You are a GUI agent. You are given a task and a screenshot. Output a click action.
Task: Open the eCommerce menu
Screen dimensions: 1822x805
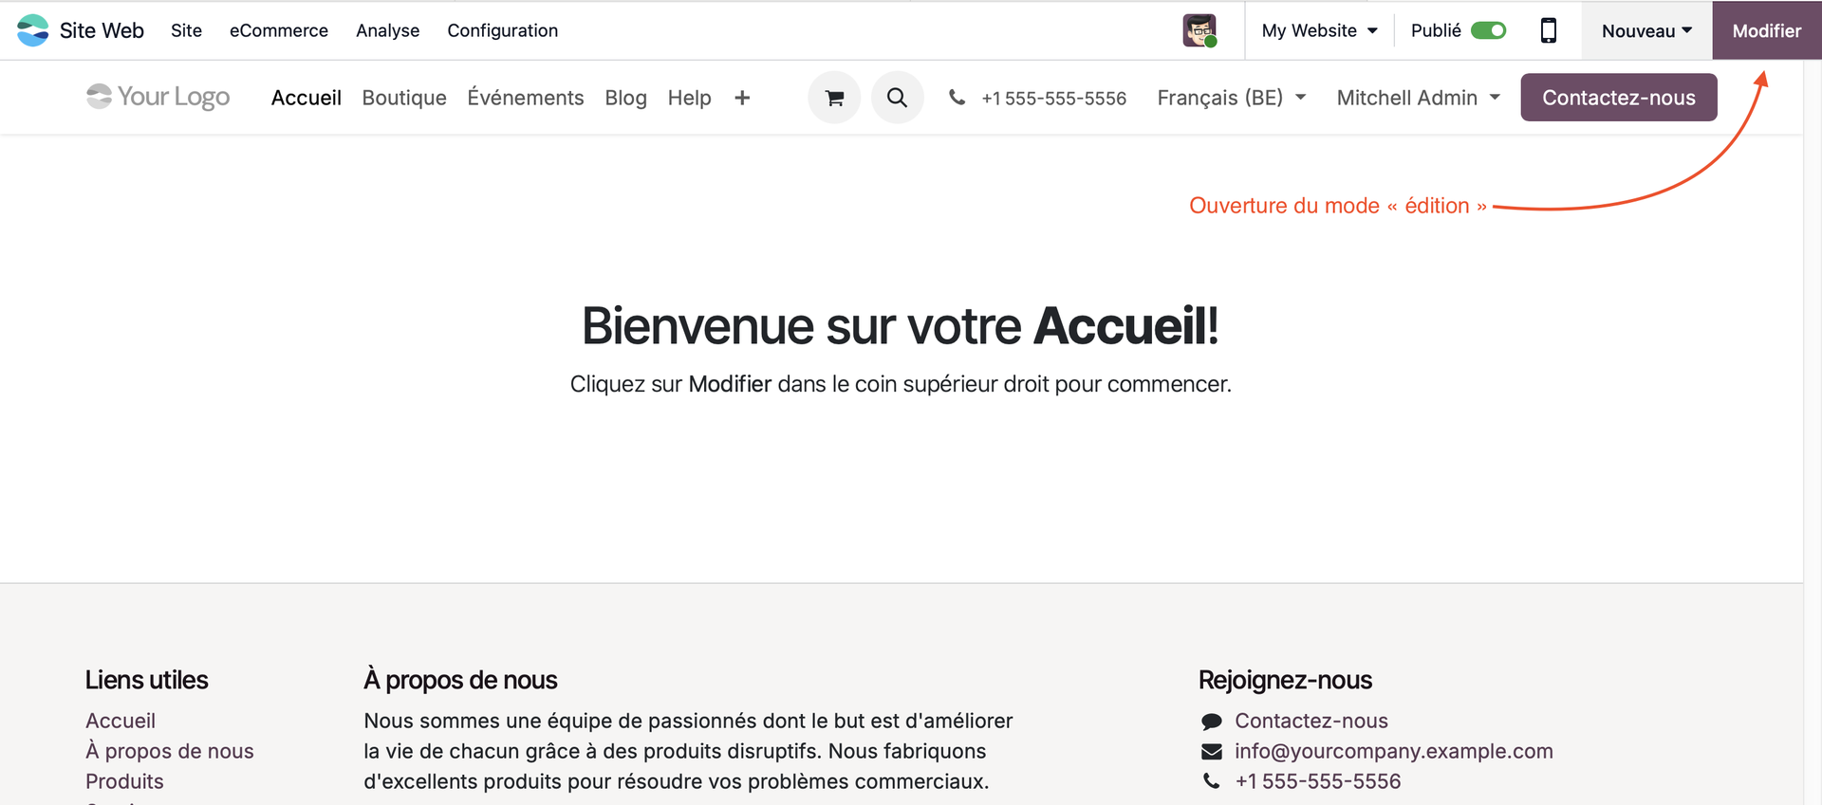[279, 30]
